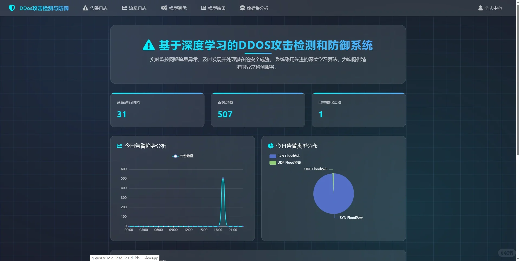Select the warning triangle icon beside 告警日志
This screenshot has width=520, height=261.
[x=85, y=8]
